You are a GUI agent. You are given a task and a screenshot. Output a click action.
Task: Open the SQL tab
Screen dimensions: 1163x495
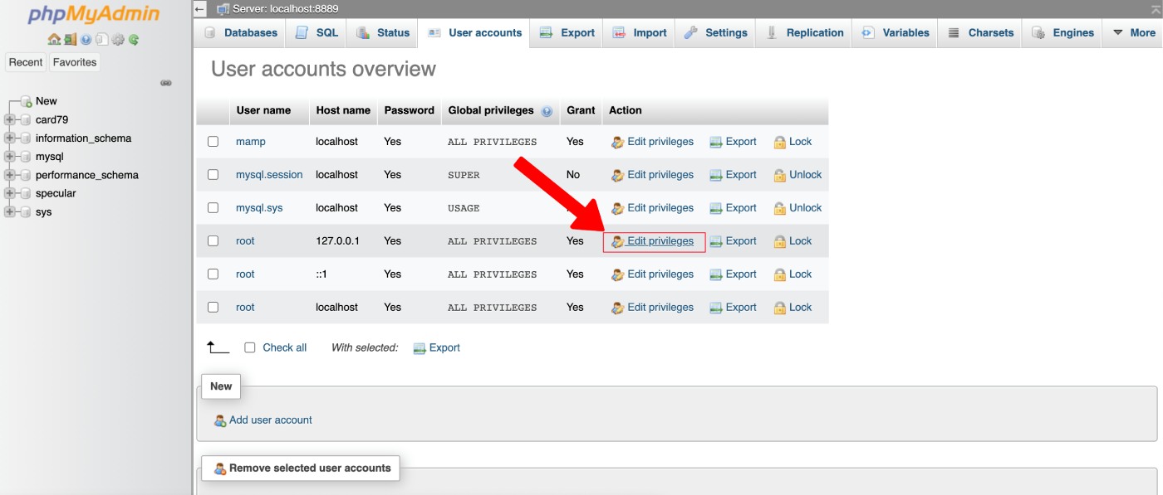[x=317, y=33]
